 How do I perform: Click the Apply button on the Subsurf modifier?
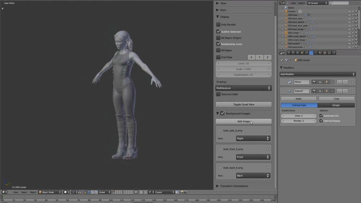(298, 98)
